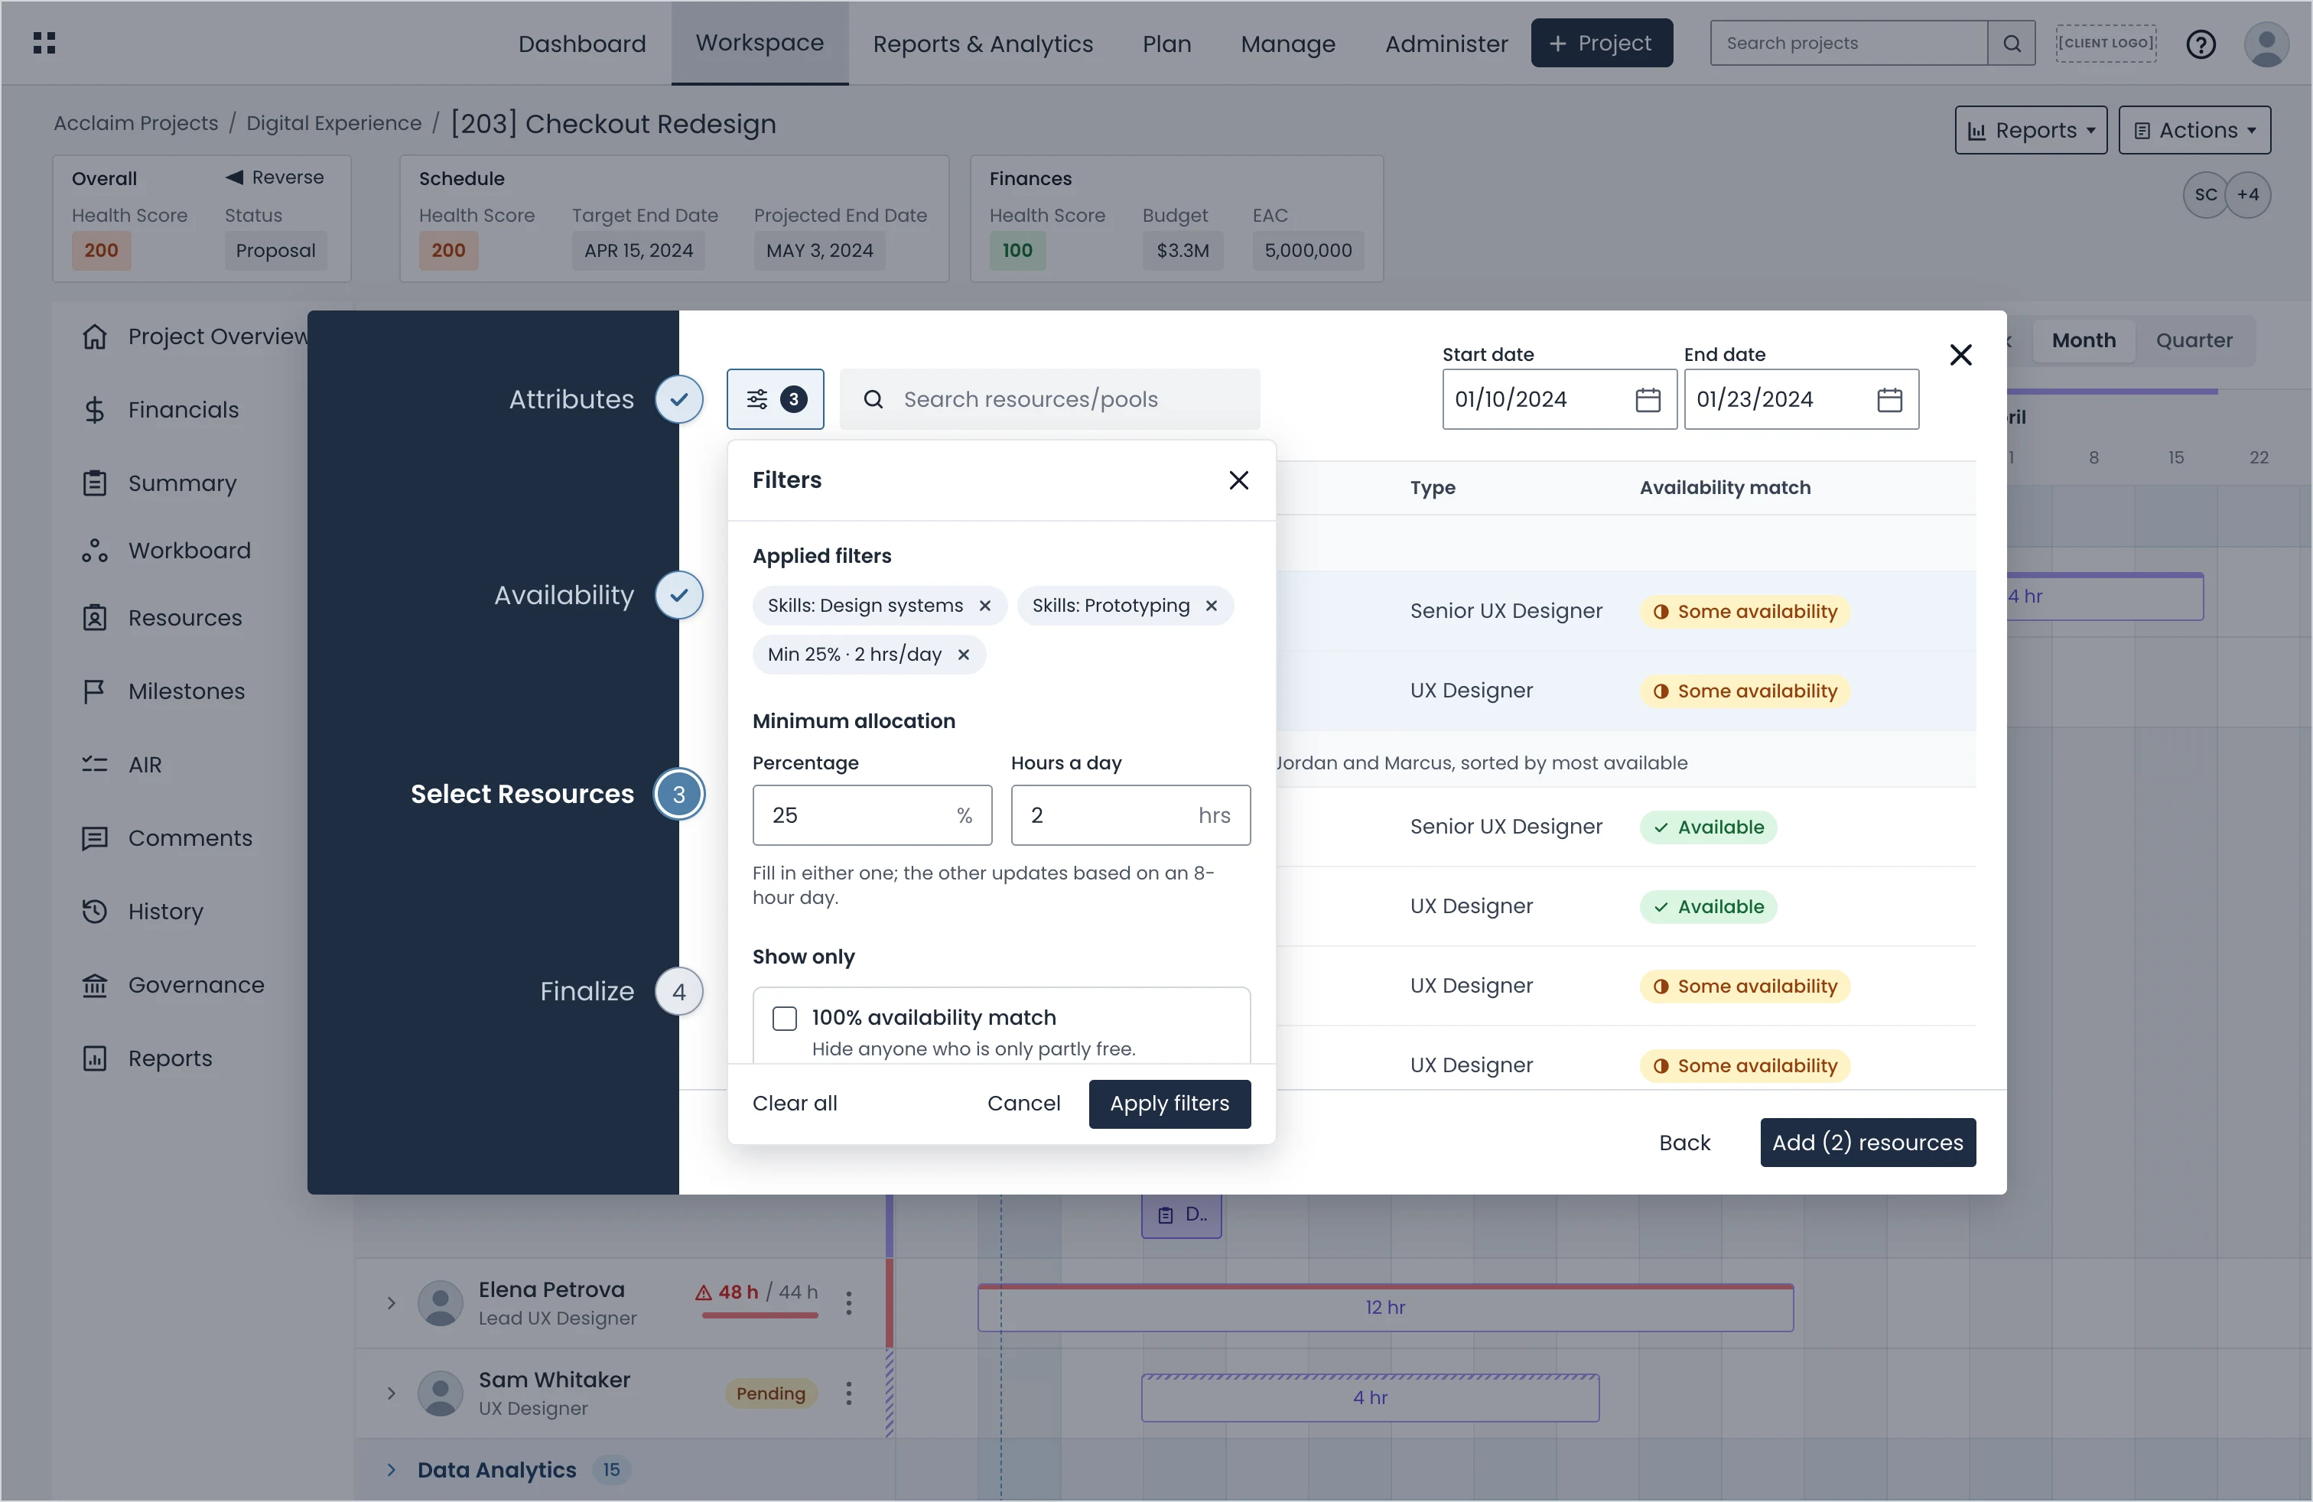Click the + Project button
Viewport: 2313px width, 1502px height.
click(1601, 43)
